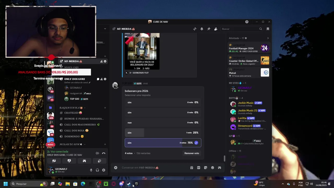This screenshot has height=188, width=334.
Task: Open the inbox bookmark icon
Action: 268,29
